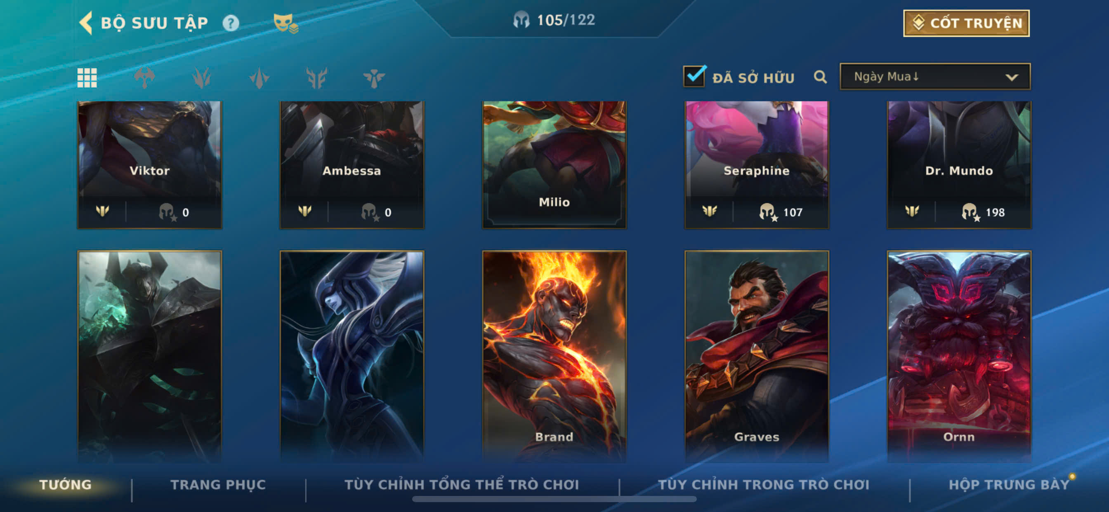Open the golden mask and coins icon

click(286, 23)
